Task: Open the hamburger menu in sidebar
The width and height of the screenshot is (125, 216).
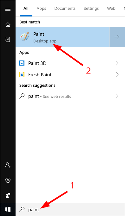Action: tap(8, 9)
